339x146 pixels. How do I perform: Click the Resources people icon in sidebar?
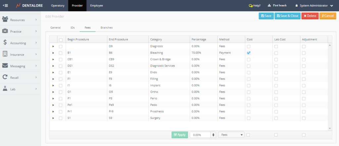[x=5, y=20]
